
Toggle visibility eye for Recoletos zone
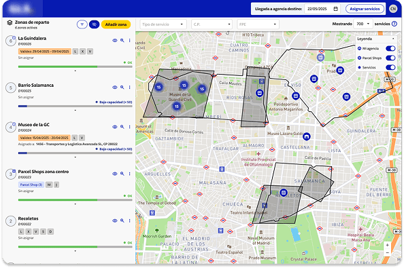pos(115,221)
